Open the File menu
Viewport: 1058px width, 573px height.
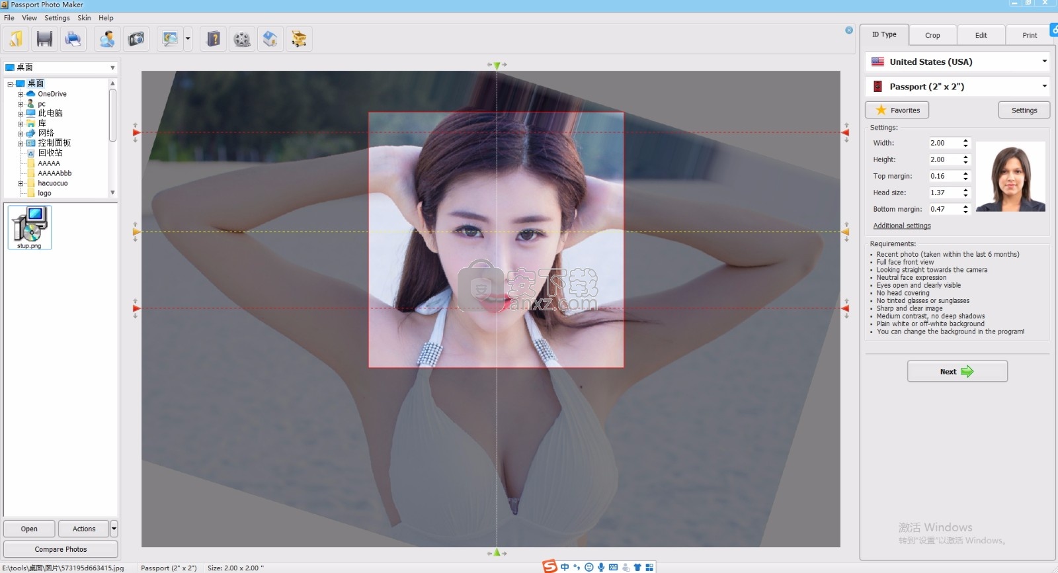click(x=9, y=18)
